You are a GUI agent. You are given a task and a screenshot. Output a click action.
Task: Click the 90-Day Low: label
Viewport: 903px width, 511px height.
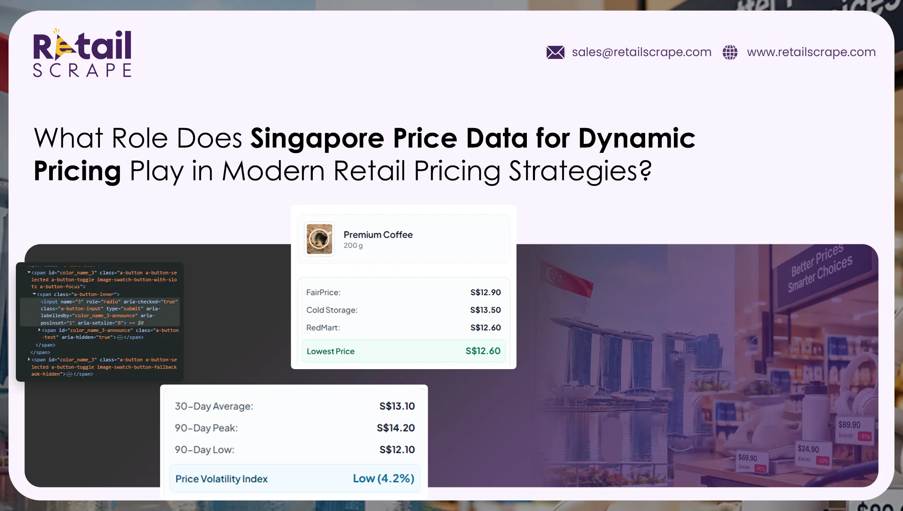click(205, 450)
